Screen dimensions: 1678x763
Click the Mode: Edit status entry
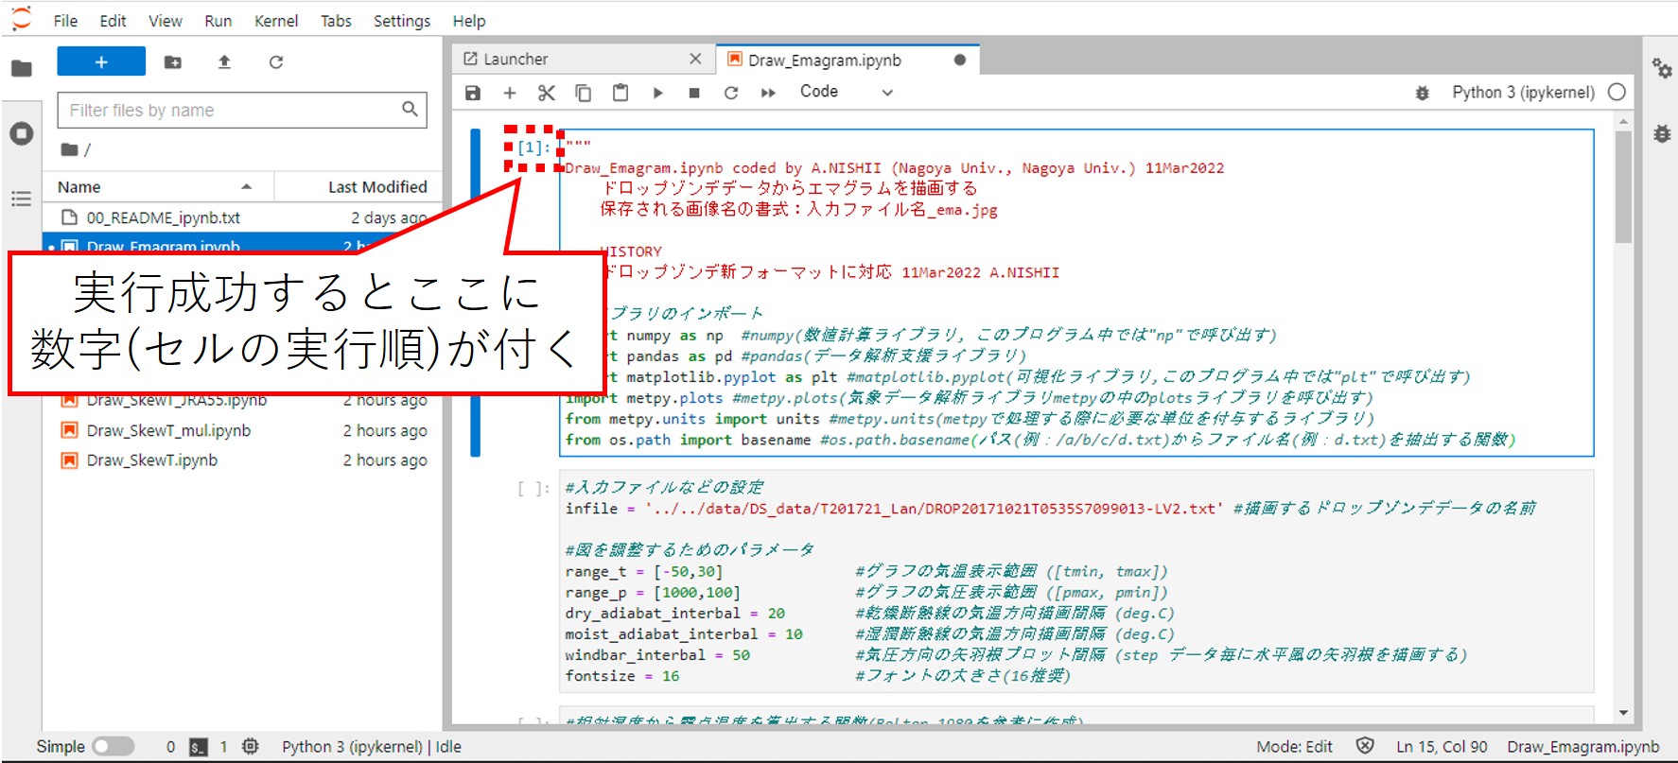[1294, 746]
